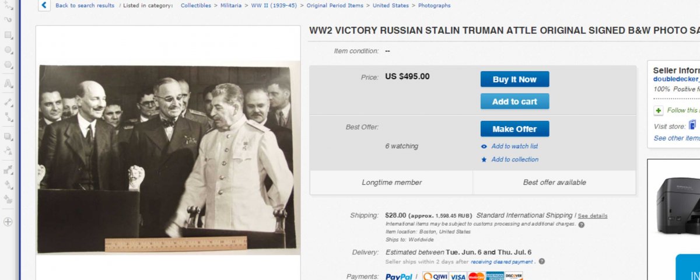Open help icon after receiving cleared payment
The width and height of the screenshot is (700, 280).
(x=542, y=261)
